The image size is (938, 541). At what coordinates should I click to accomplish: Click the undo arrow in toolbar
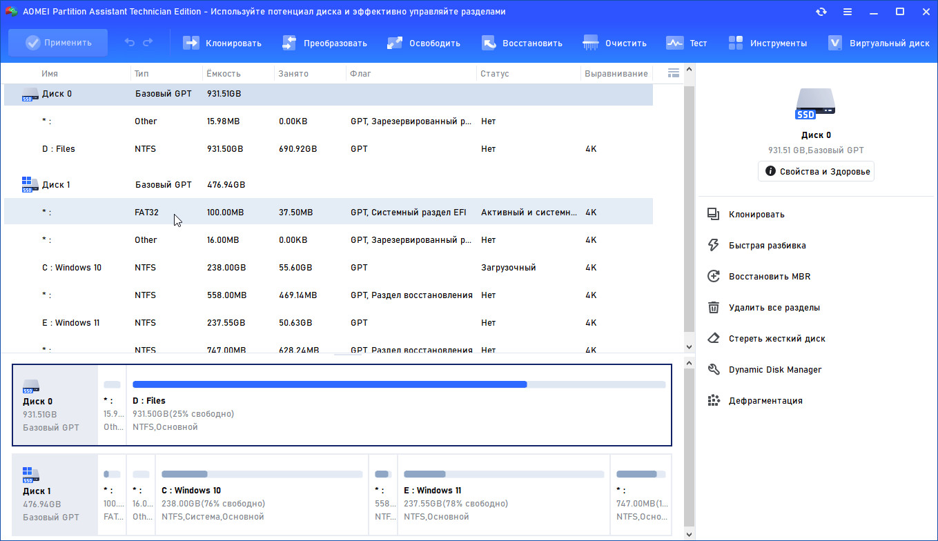pos(130,43)
